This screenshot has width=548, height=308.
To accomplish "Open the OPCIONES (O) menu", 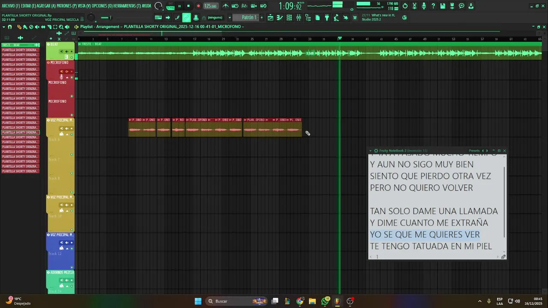I will pyautogui.click(x=102, y=6).
